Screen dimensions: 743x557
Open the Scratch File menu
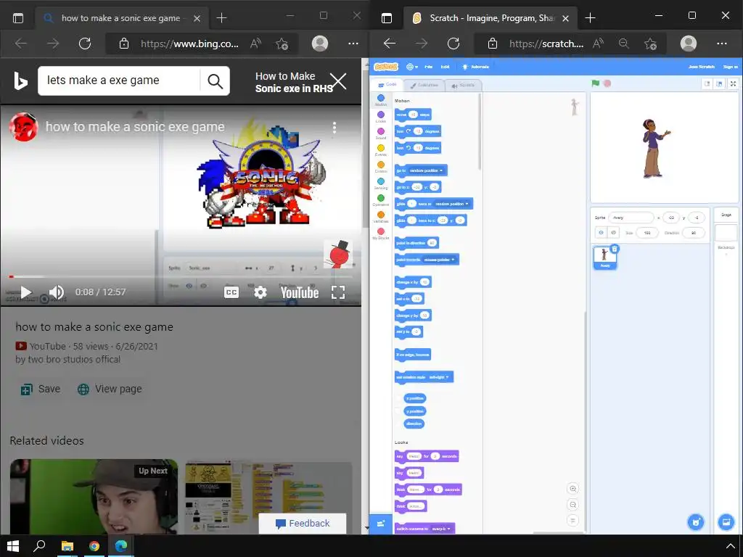428,67
